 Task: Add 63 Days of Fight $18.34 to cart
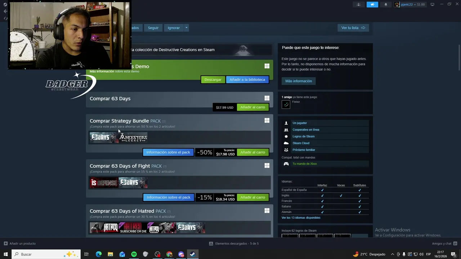pyautogui.click(x=252, y=197)
